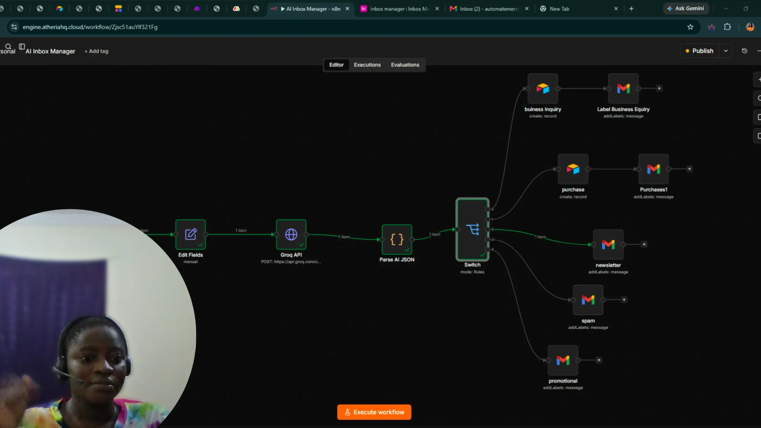Click the extension icon left of puzzle icon
This screenshot has height=428, width=761.
(x=711, y=27)
